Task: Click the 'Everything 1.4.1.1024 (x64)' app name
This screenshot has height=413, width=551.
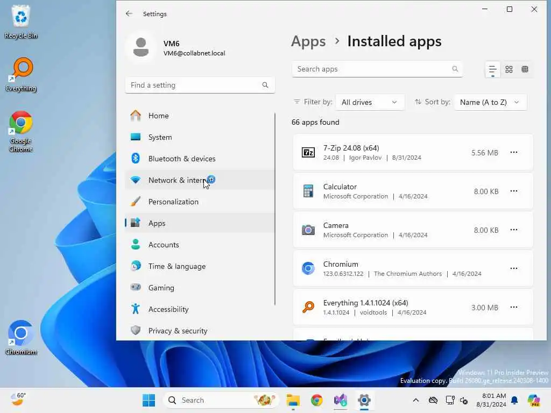Action: pos(365,303)
